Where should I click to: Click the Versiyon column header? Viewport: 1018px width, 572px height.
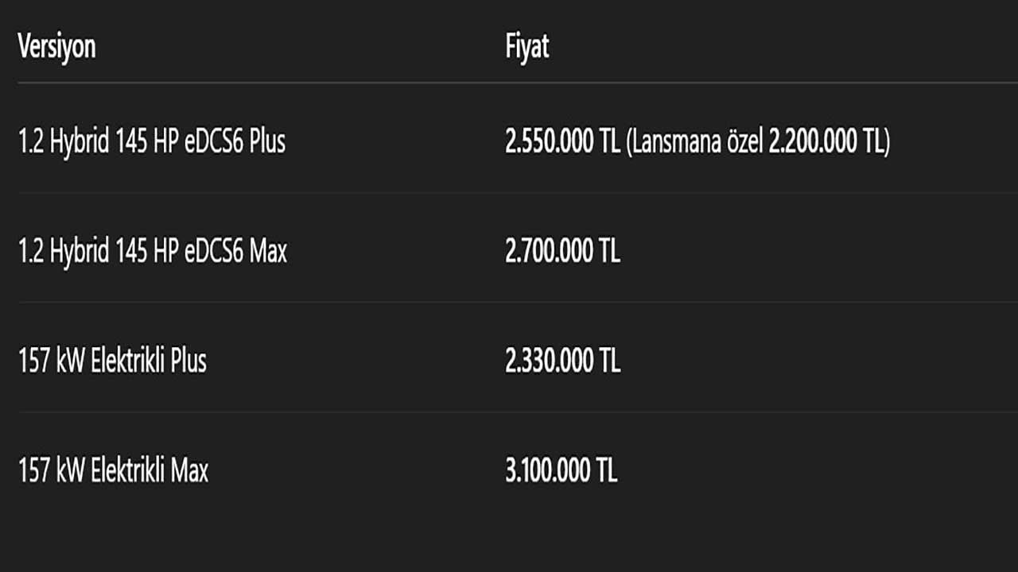[x=56, y=47]
